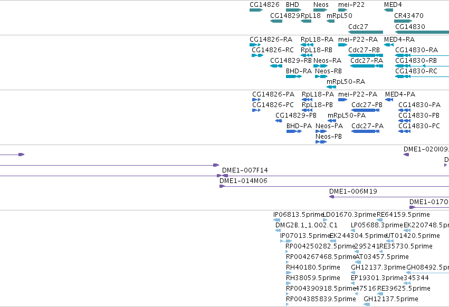Click the mei-P22-PA protein label

coord(358,94)
